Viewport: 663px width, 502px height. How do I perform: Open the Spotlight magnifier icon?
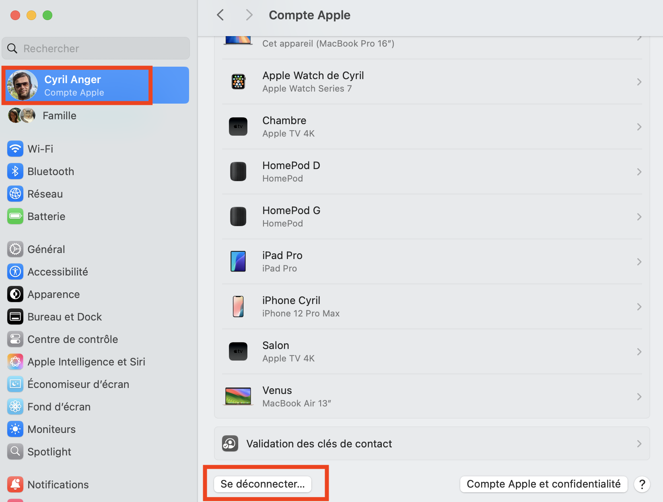pos(15,452)
